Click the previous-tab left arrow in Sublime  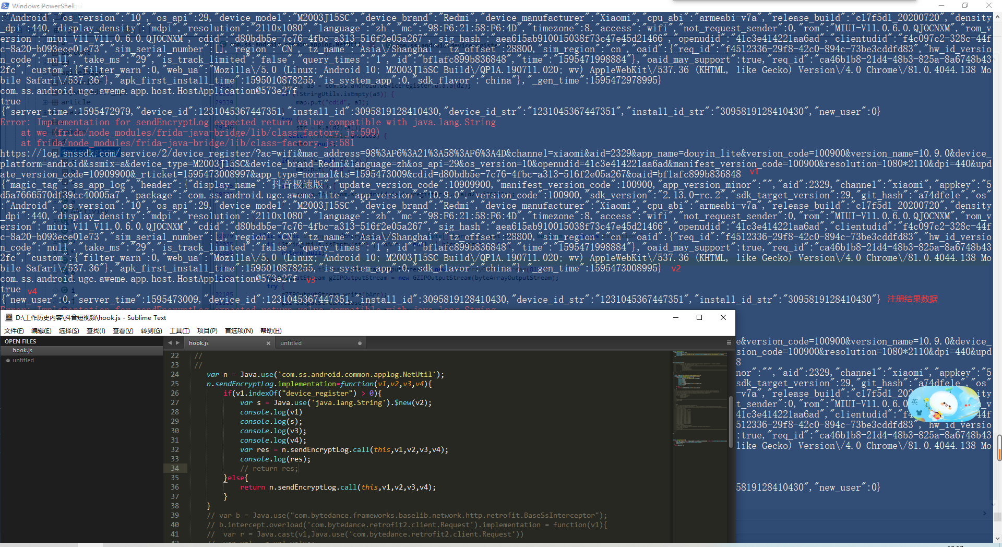170,343
